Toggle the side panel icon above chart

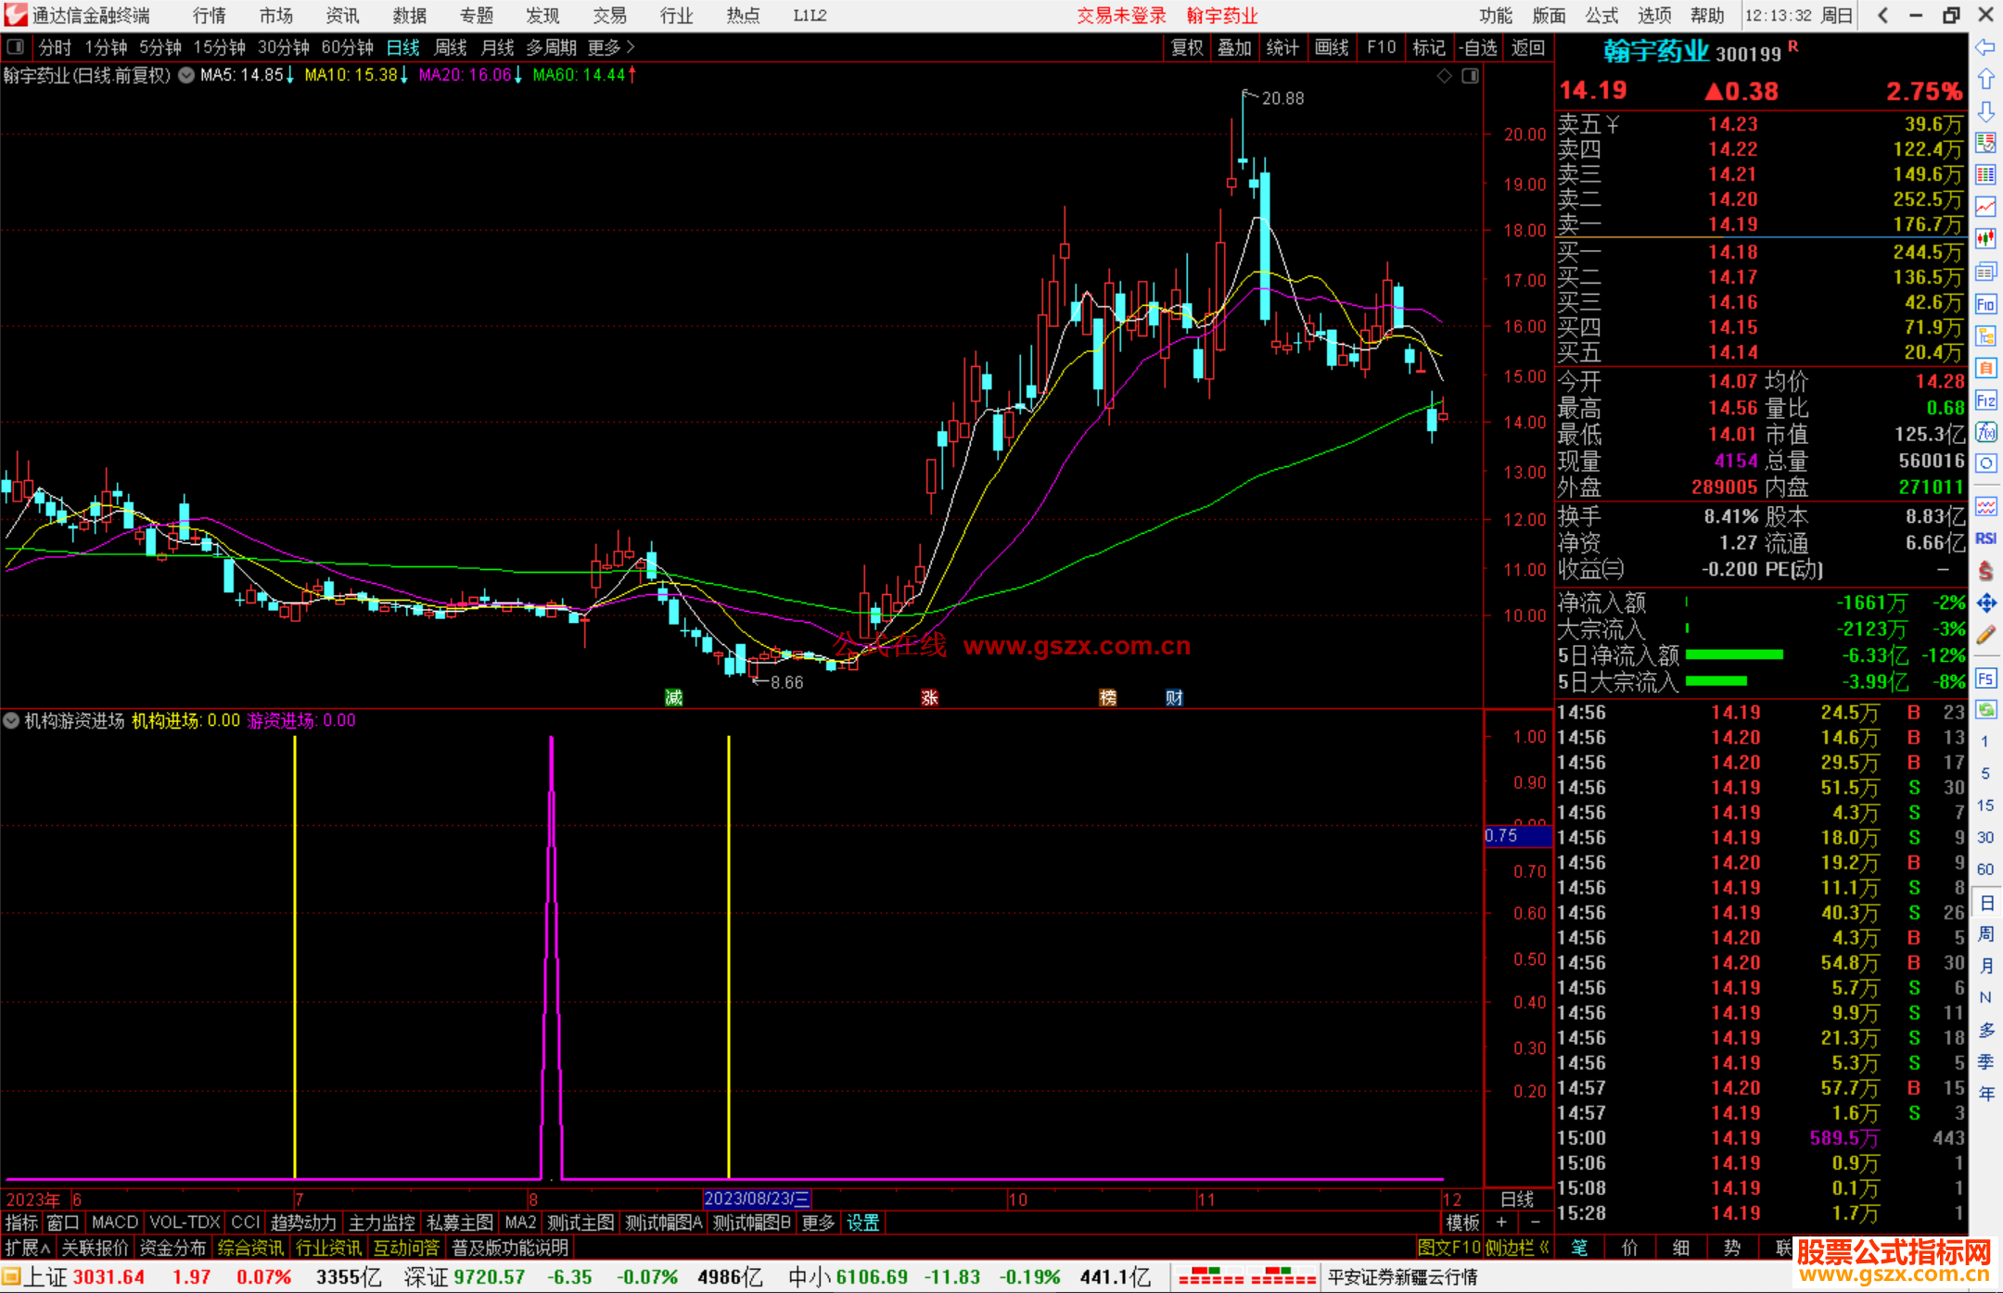[1470, 76]
